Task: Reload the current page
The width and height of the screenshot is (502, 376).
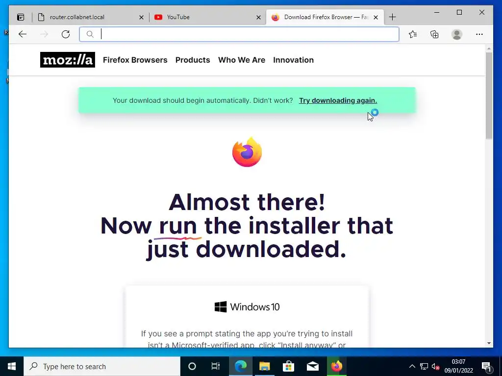Action: (x=66, y=34)
